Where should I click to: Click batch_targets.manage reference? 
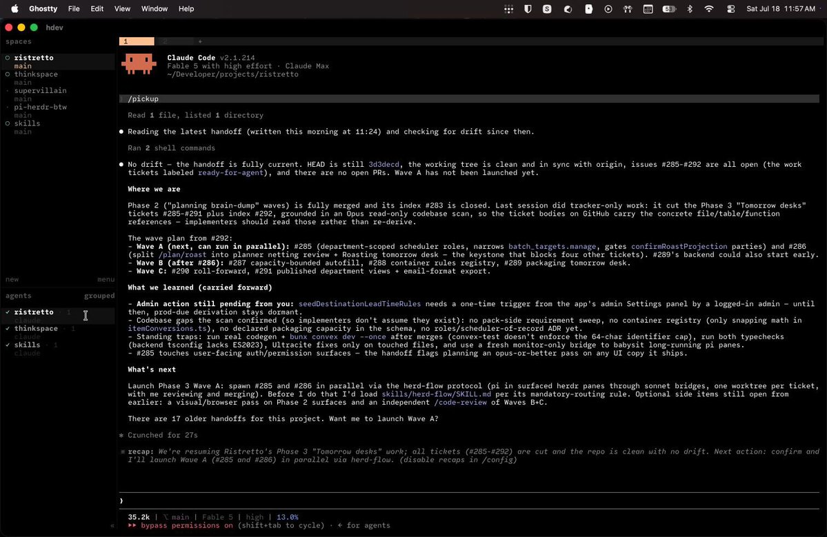click(552, 246)
